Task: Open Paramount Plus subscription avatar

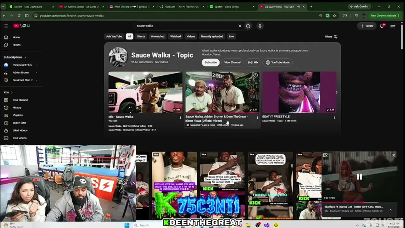Action: pos(6,65)
